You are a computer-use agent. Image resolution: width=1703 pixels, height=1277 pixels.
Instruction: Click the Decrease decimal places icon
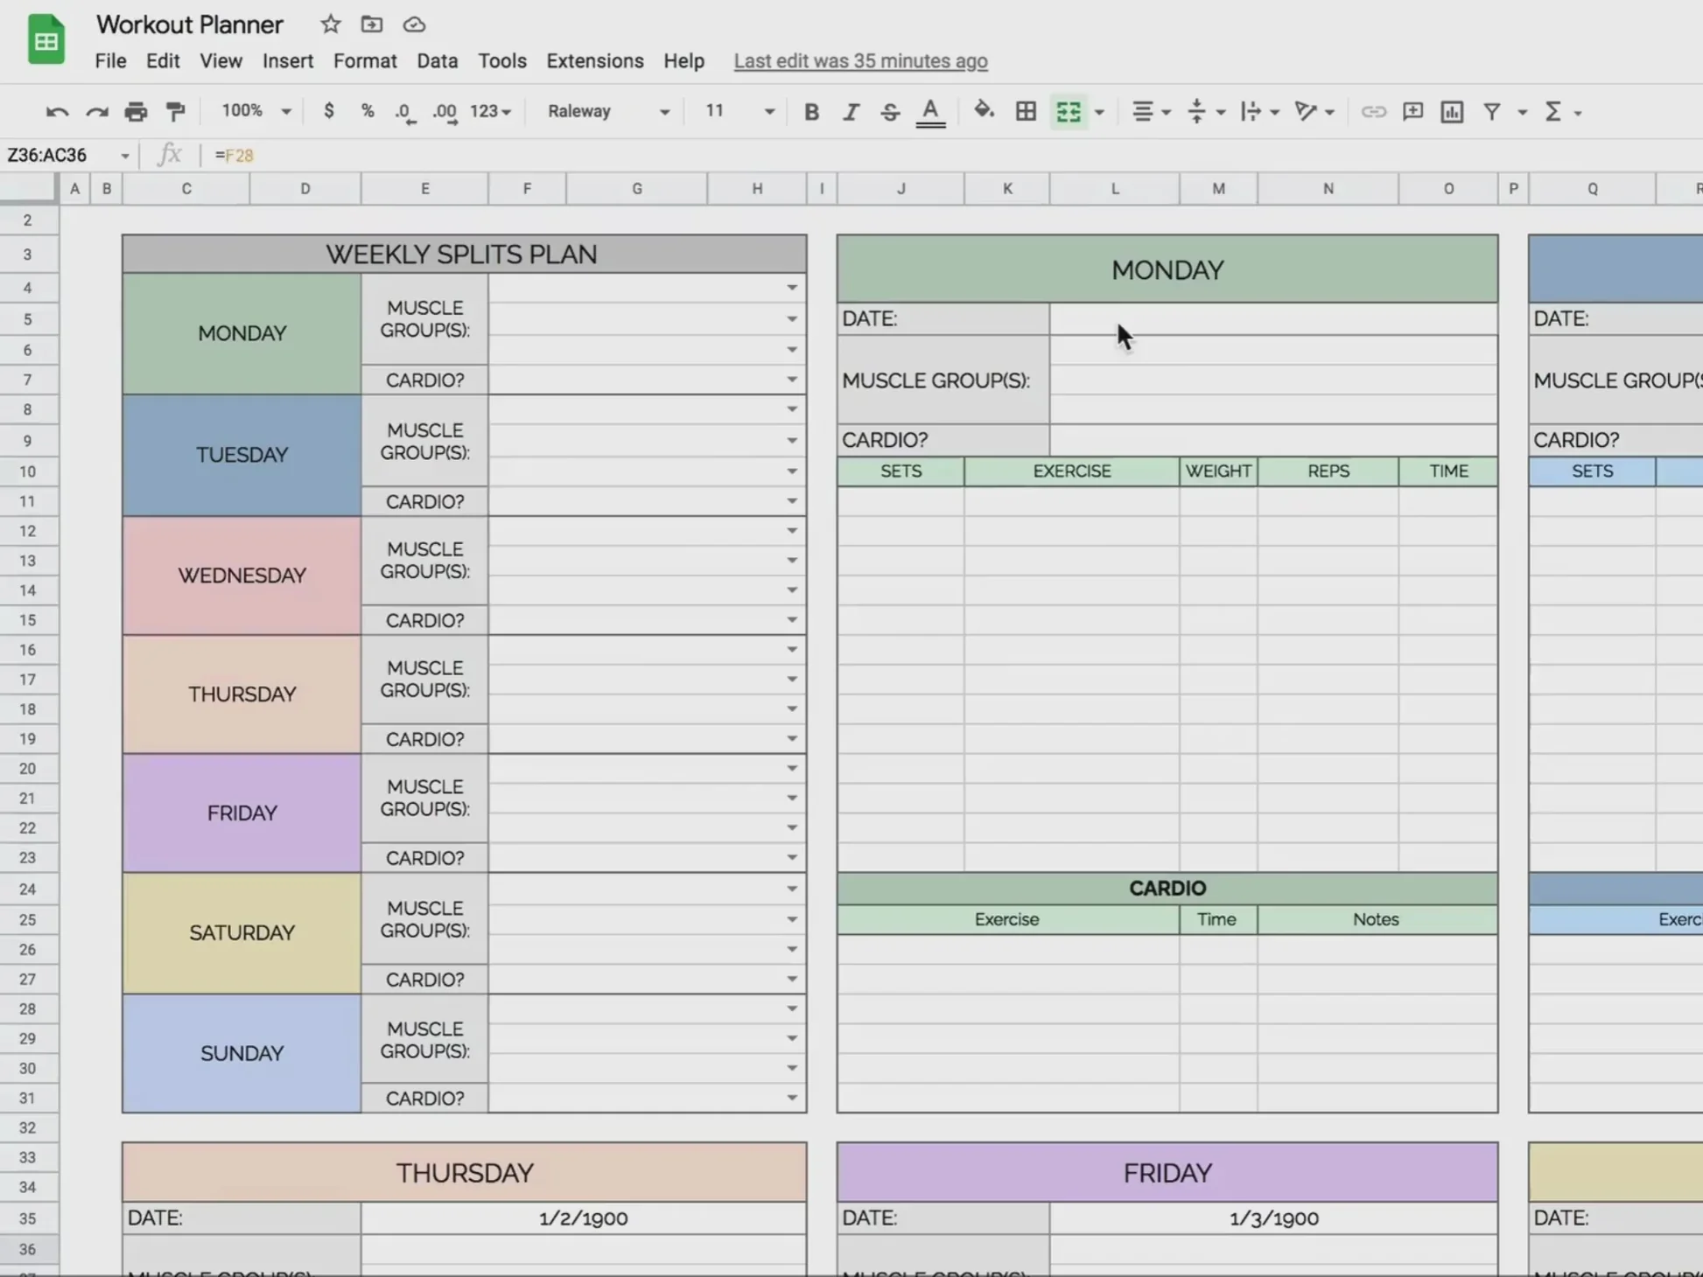[403, 111]
